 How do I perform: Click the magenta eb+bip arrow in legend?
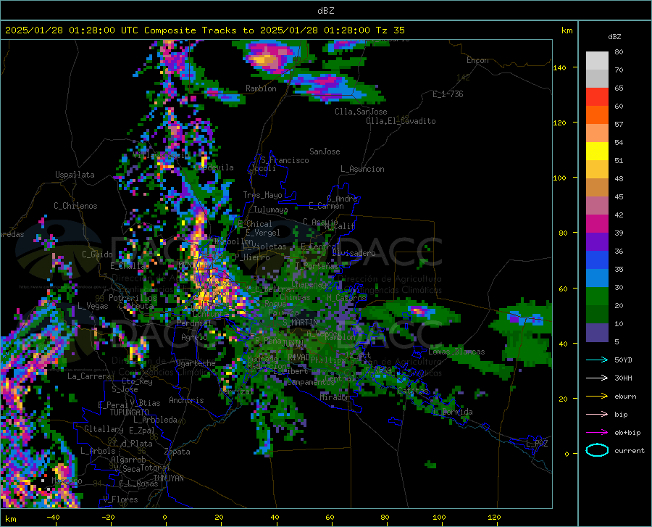[x=597, y=433]
